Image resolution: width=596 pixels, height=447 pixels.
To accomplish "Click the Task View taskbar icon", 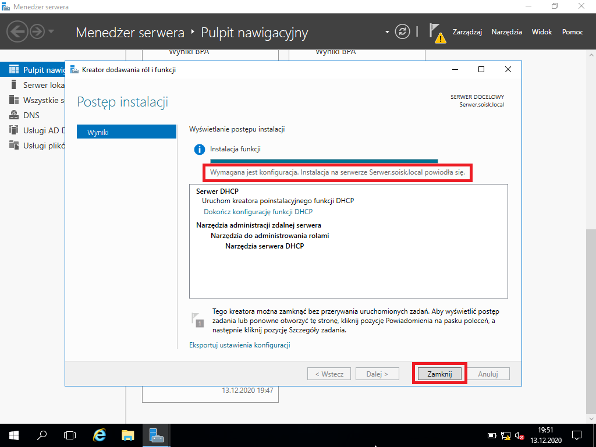I will [70, 435].
